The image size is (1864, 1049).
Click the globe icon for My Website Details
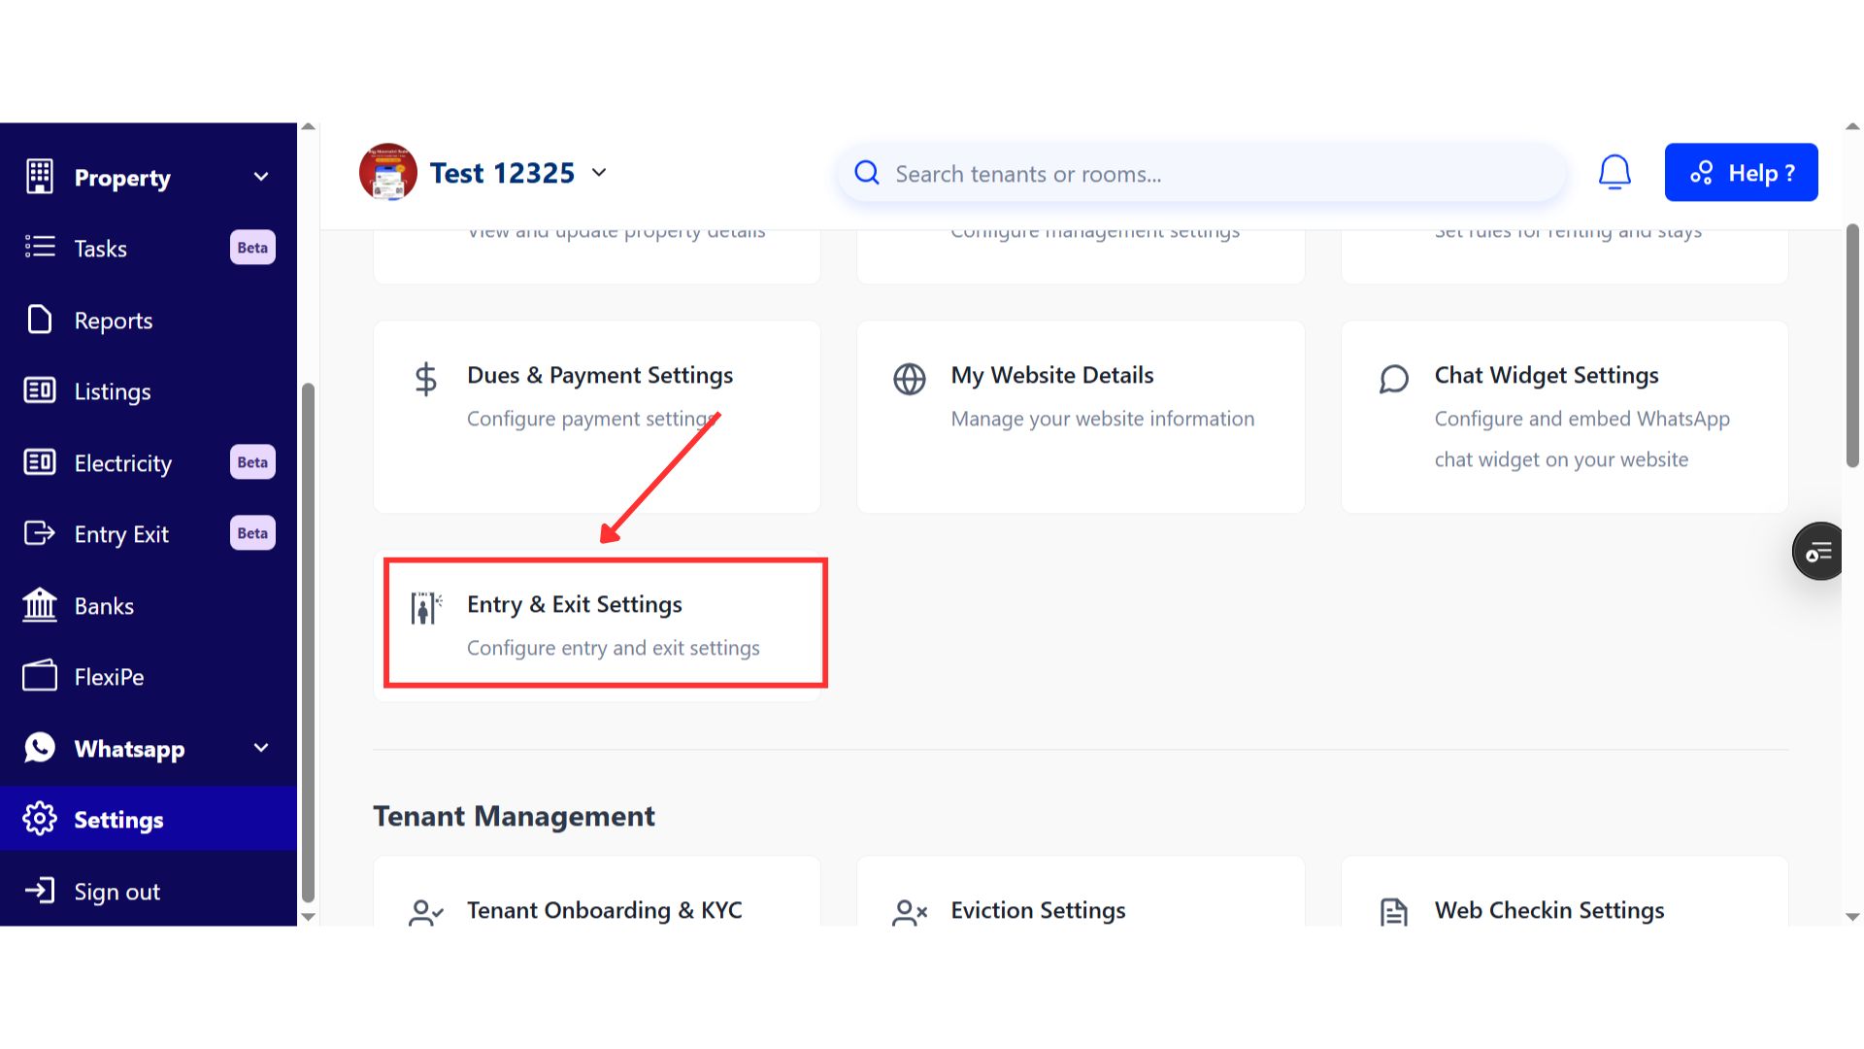(x=910, y=379)
